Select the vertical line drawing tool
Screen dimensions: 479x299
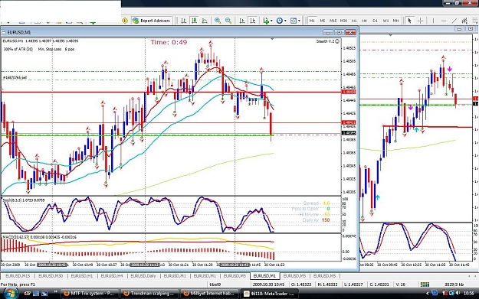click(433, 21)
